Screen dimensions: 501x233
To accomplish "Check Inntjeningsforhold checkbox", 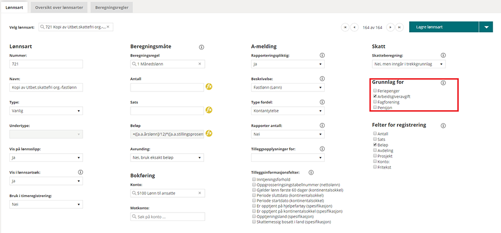I will pos(254,180).
